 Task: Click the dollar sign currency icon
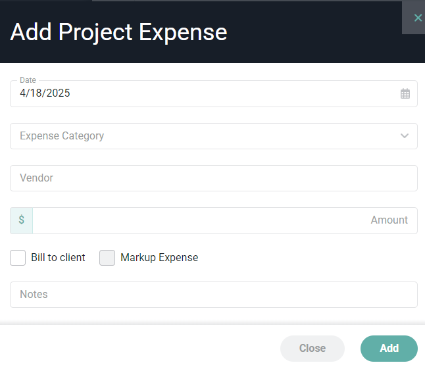(x=22, y=220)
